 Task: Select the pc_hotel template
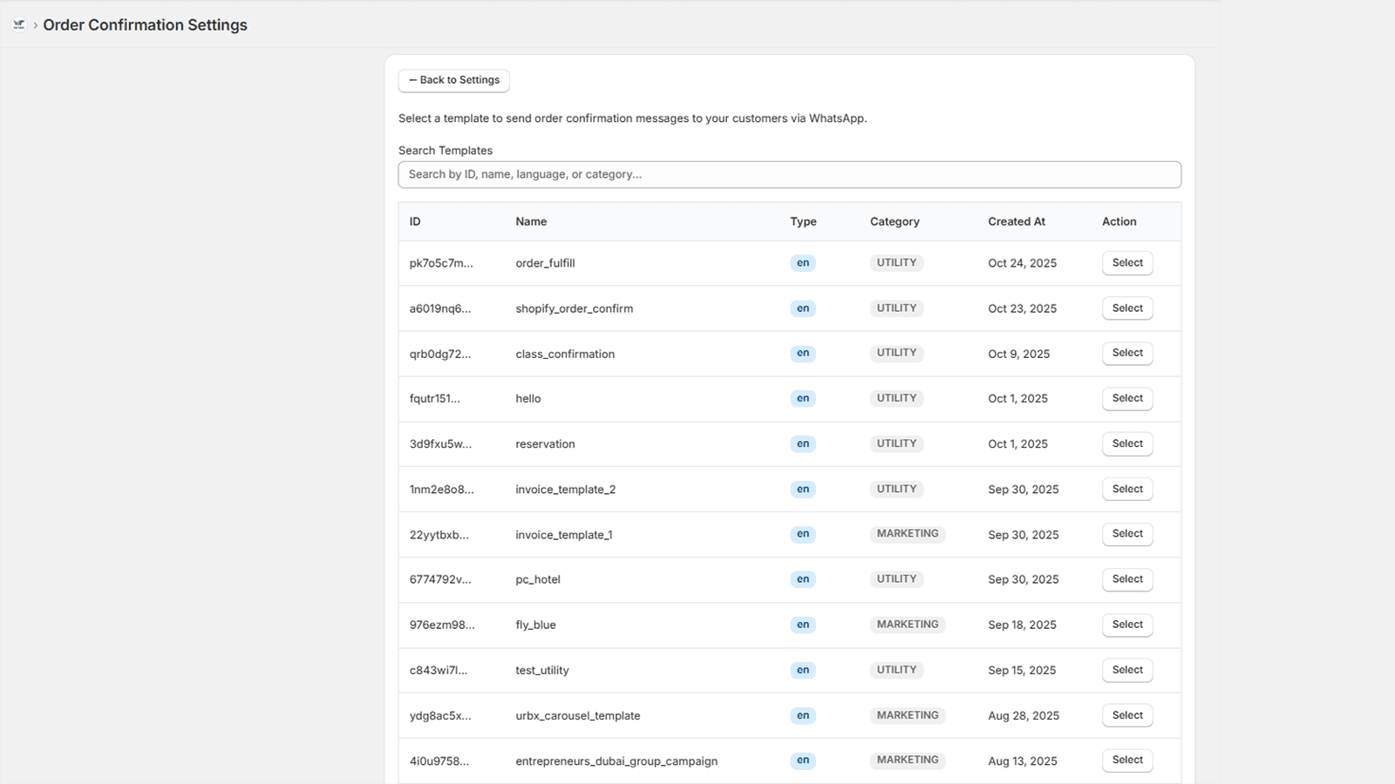coord(1127,579)
